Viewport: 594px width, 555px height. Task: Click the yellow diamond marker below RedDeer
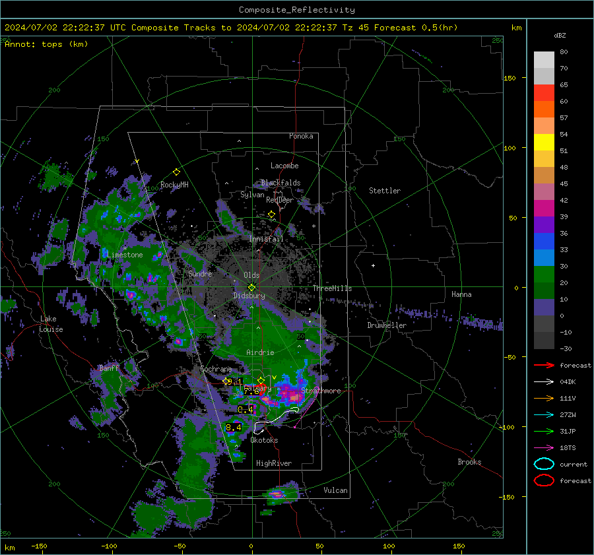272,214
